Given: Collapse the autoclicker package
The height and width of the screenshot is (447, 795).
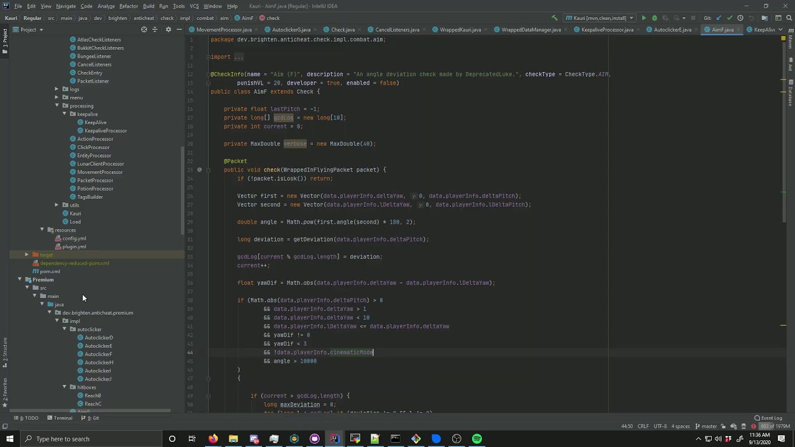Looking at the screenshot, I should click(64, 329).
